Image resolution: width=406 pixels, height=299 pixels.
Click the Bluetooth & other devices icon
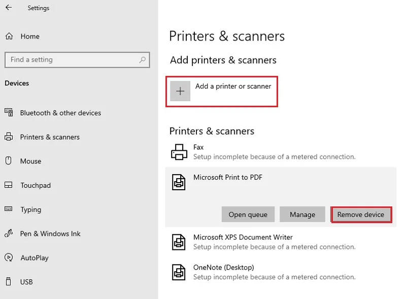pos(9,112)
